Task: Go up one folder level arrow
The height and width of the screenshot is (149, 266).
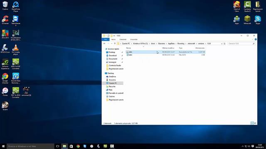Action: click(115, 43)
